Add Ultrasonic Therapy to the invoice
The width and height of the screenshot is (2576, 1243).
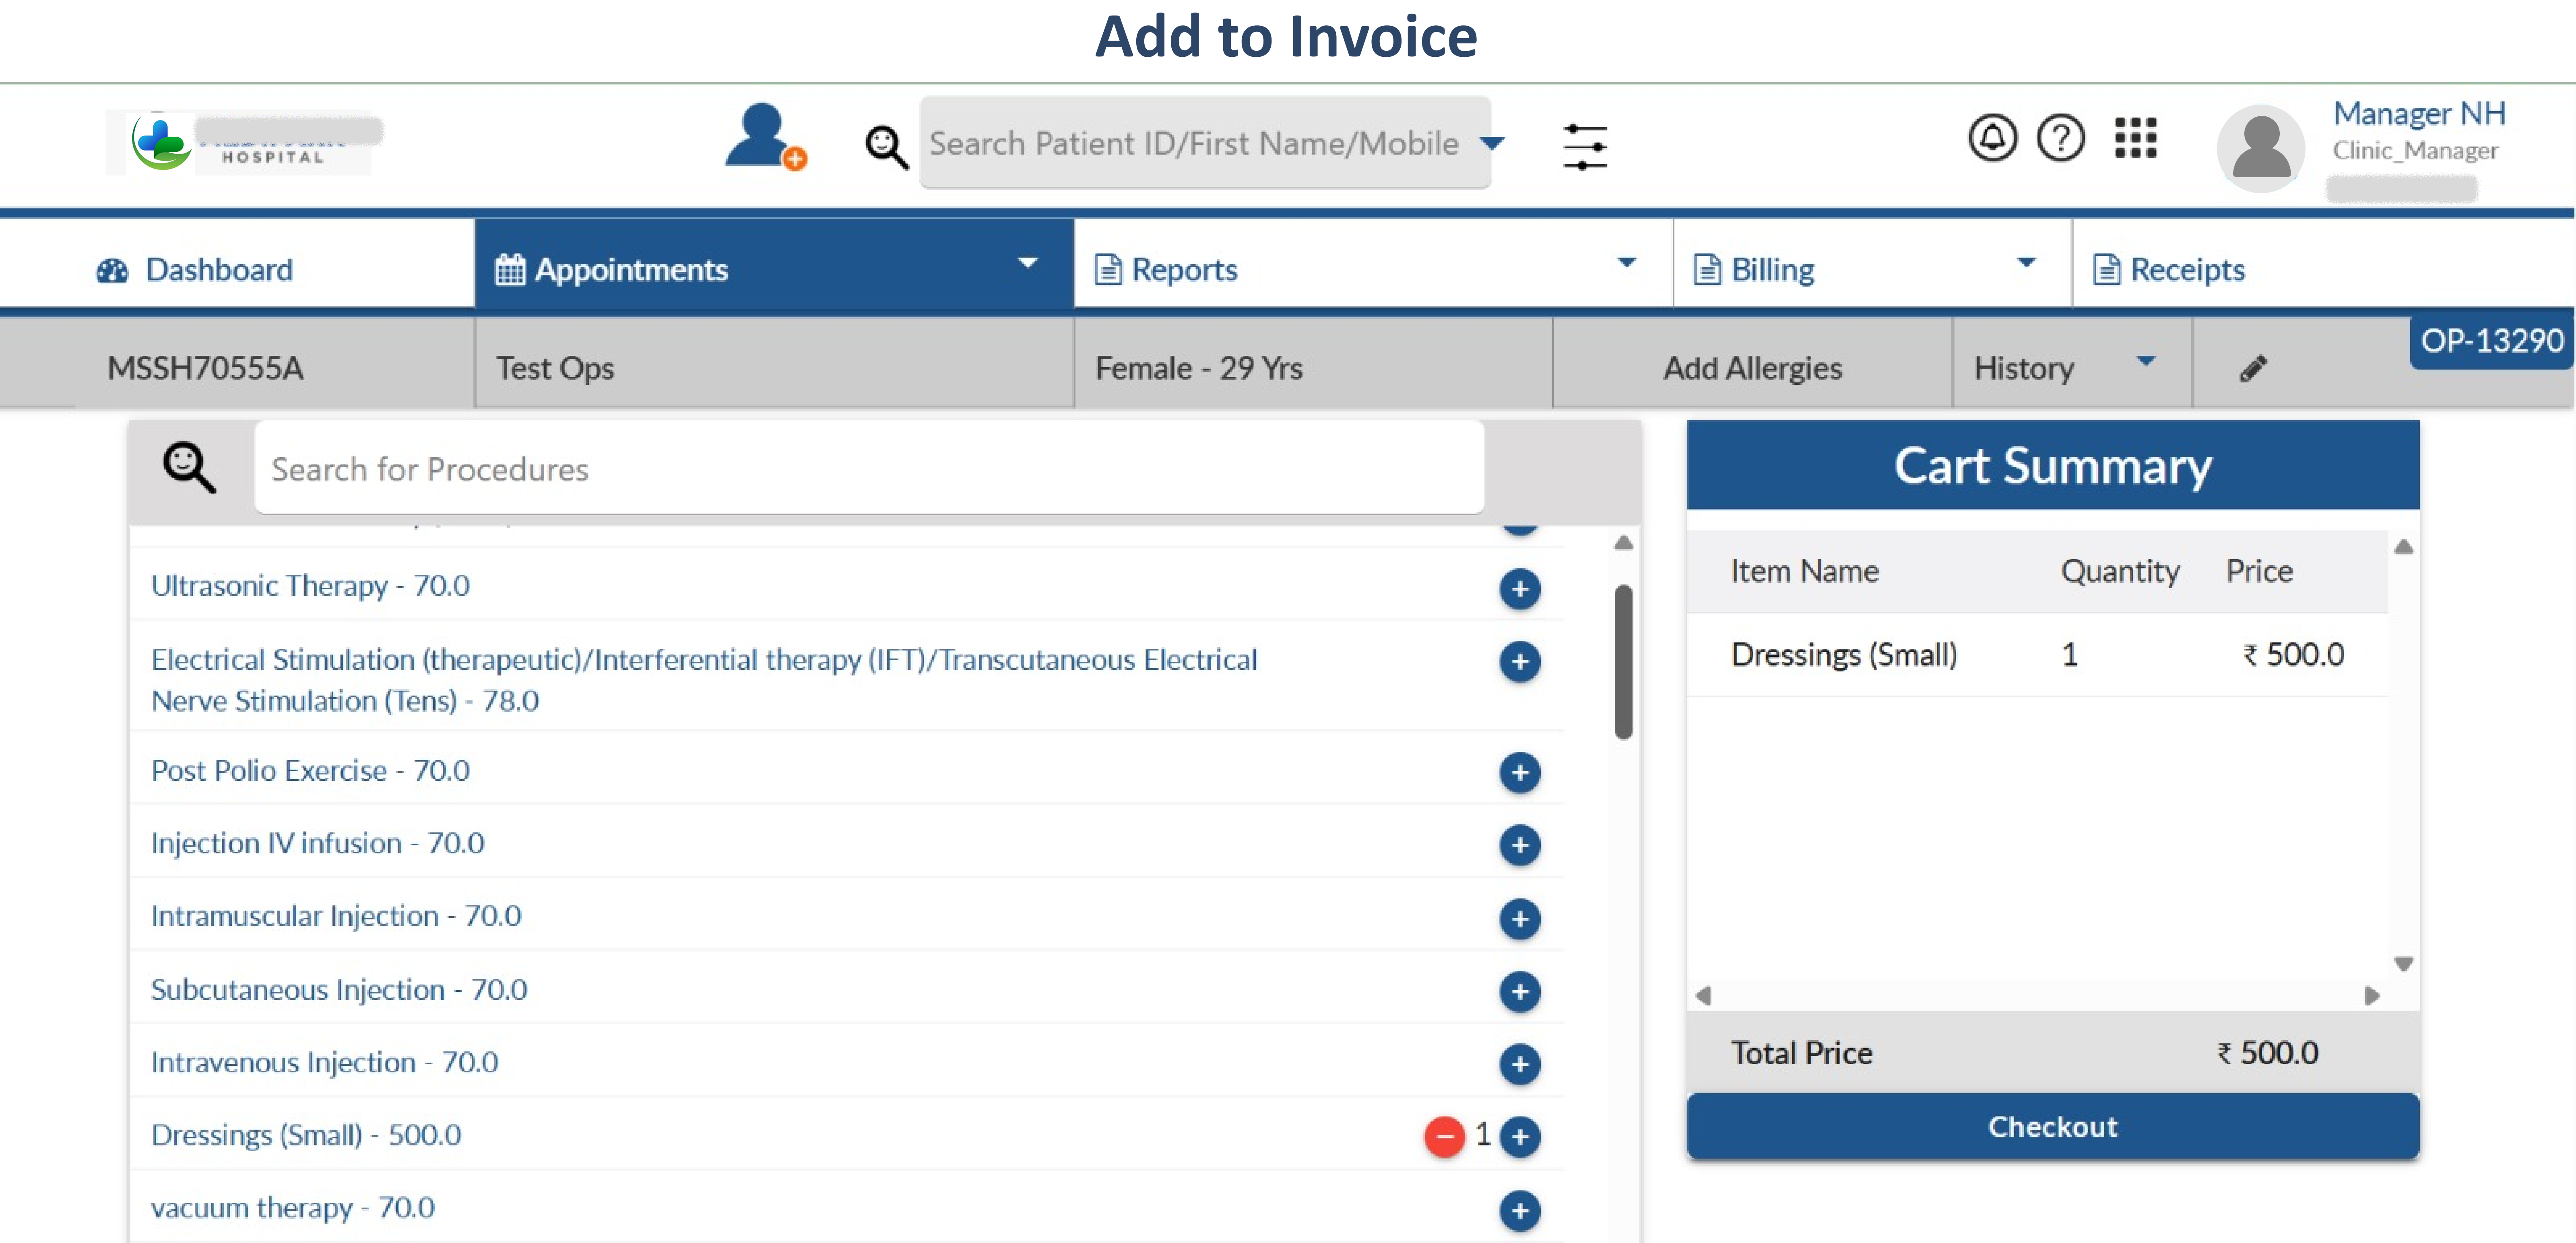tap(1519, 588)
